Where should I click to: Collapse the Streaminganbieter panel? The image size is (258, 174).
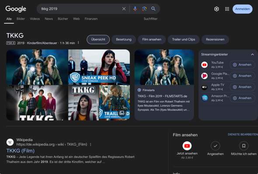tap(252, 55)
